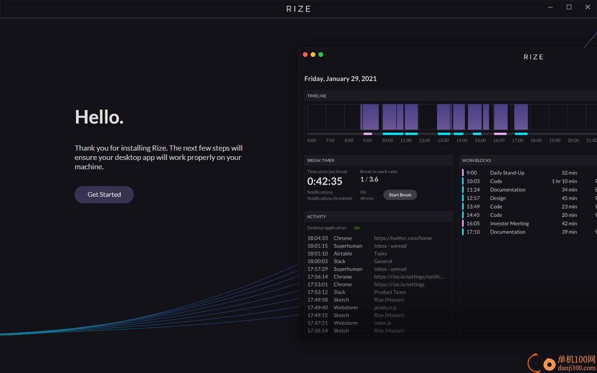Viewport: 597px width, 373px height.
Task: Click the 0:42:35 break timer value
Action: click(x=325, y=181)
